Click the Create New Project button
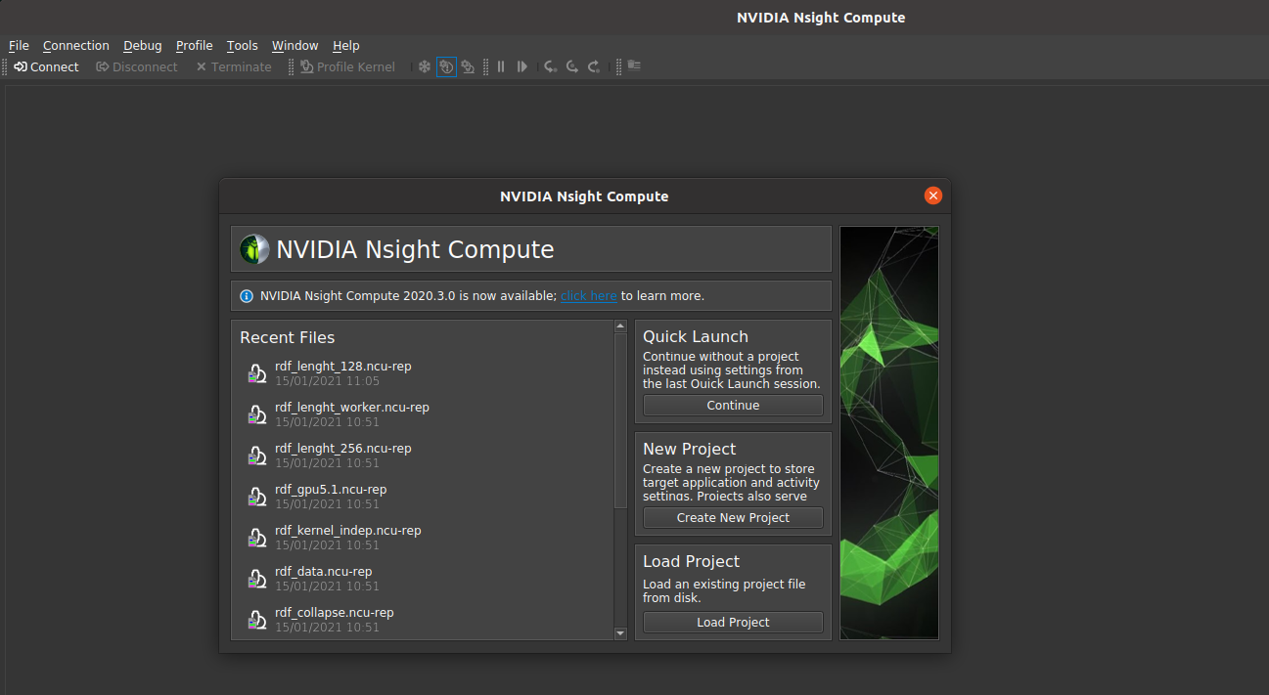This screenshot has width=1269, height=695. coord(733,517)
